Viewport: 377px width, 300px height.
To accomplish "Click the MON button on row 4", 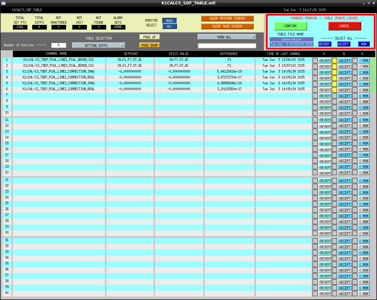I will coord(364,78).
